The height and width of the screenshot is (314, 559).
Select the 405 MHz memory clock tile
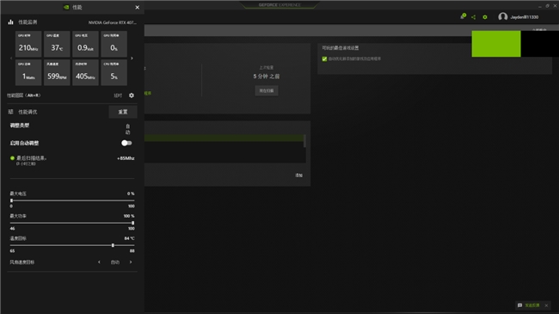point(85,72)
